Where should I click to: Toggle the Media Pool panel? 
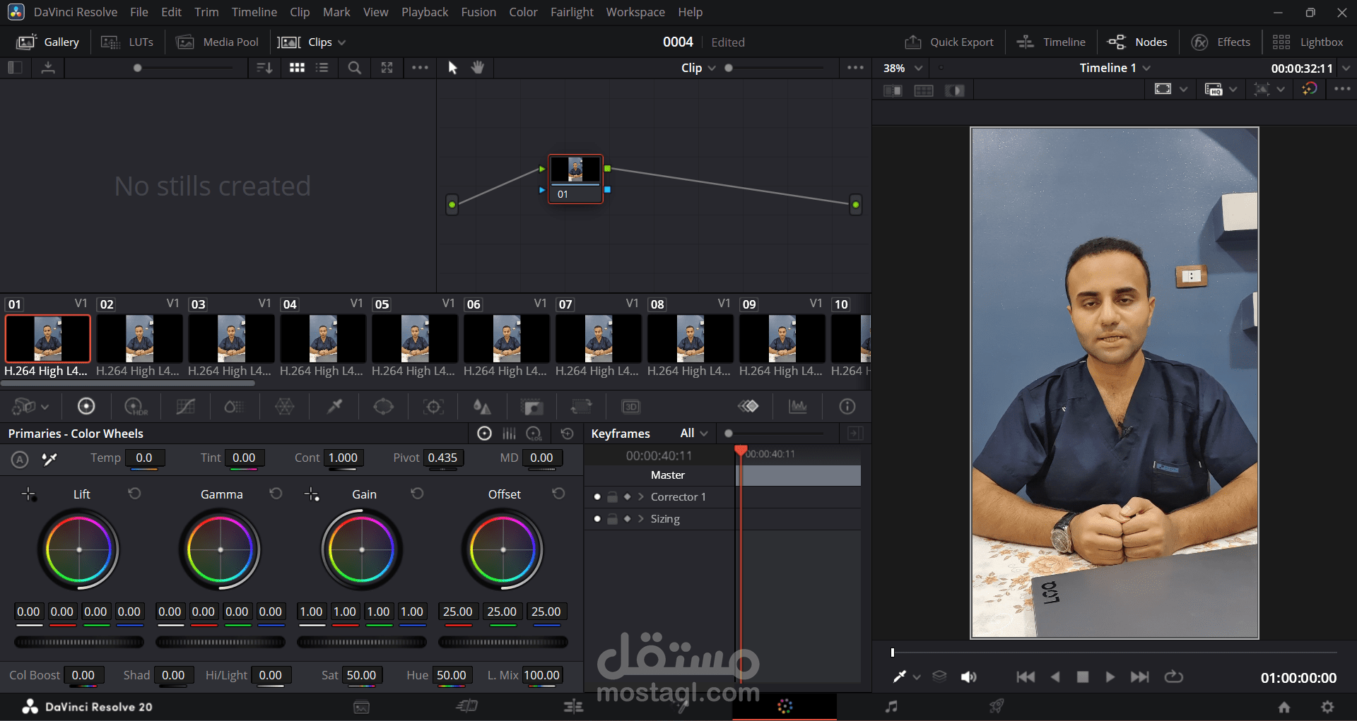[x=217, y=42]
